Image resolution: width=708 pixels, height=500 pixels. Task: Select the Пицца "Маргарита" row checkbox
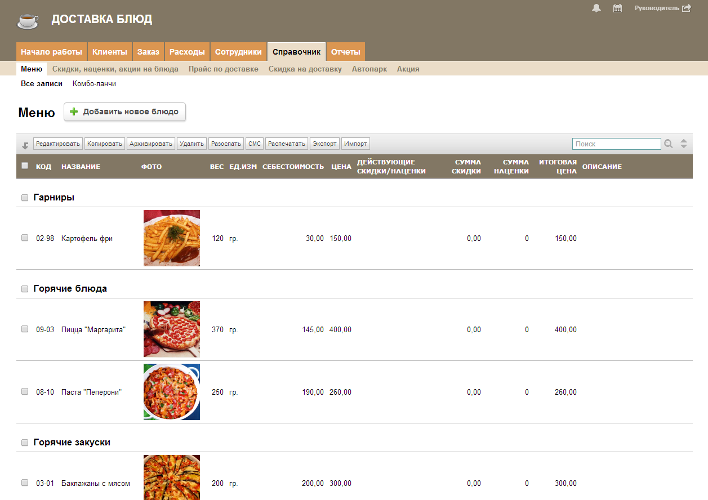pos(25,329)
